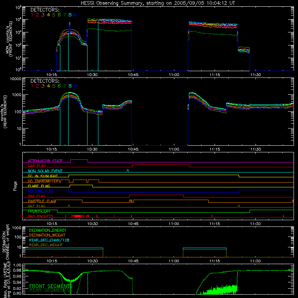Click REAR SEGMENTS legend in livetime panel

click(x=50, y=290)
